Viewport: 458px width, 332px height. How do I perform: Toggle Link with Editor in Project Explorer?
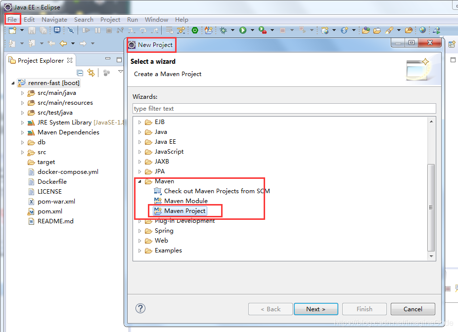91,73
